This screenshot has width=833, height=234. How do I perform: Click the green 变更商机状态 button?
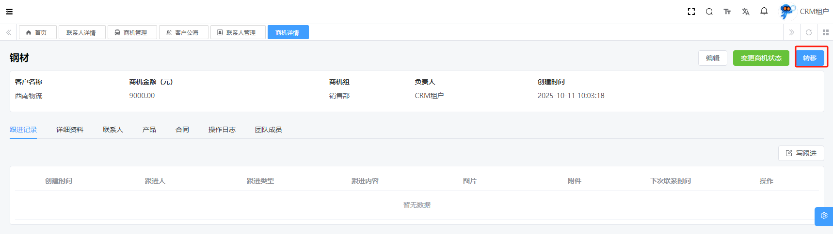[761, 58]
